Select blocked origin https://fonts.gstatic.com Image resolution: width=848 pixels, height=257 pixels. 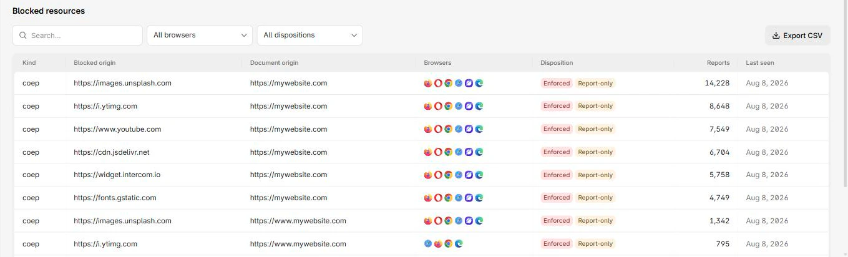click(x=115, y=198)
